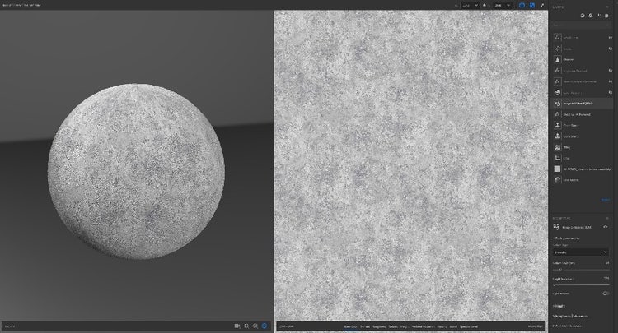Show the Base Color channel in 2D view

[350, 326]
